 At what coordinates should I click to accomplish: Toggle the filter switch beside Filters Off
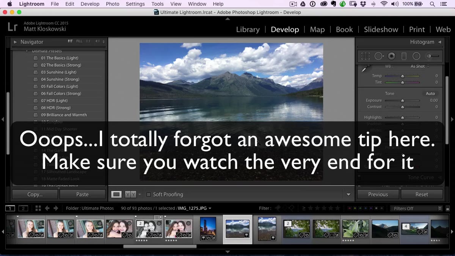coord(448,209)
